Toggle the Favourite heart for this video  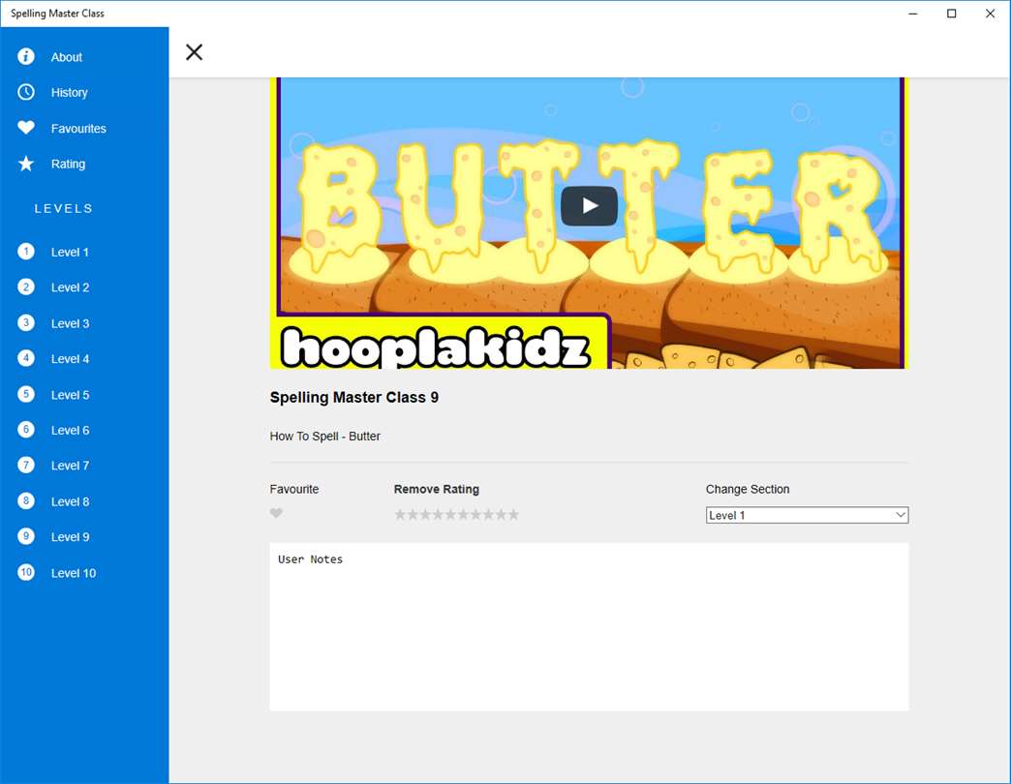(x=276, y=513)
